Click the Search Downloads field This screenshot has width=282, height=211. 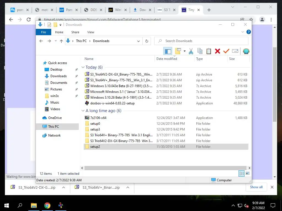pyautogui.click(x=201, y=41)
